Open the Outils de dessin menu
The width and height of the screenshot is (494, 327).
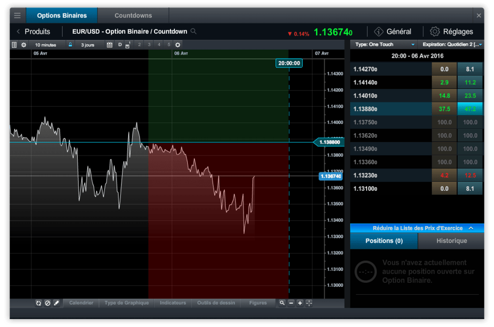coord(216,303)
